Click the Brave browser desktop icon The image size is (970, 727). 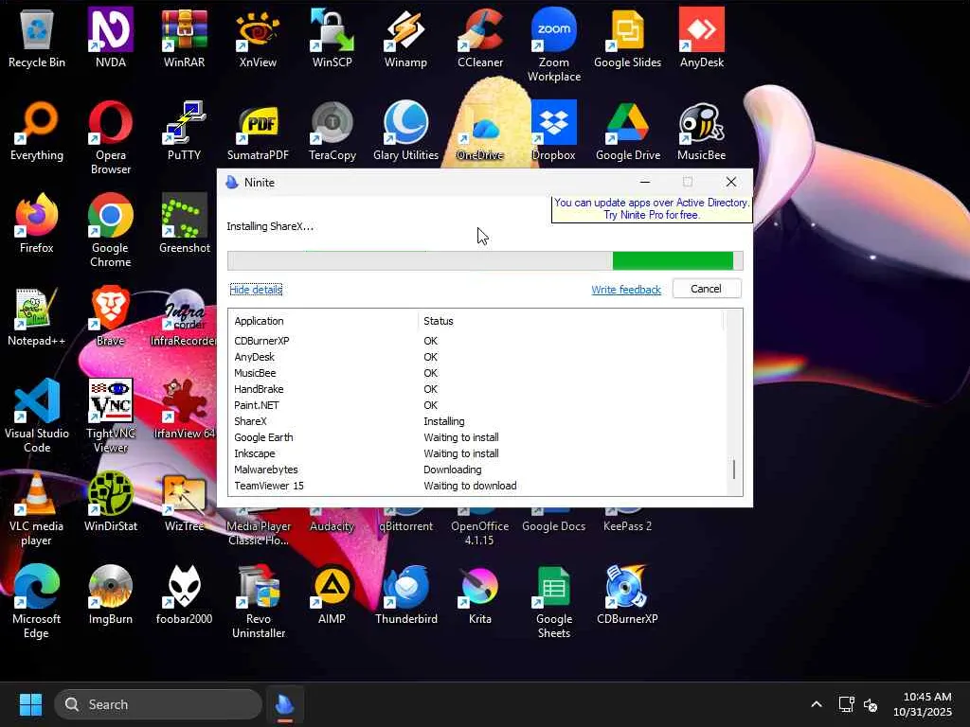111,316
